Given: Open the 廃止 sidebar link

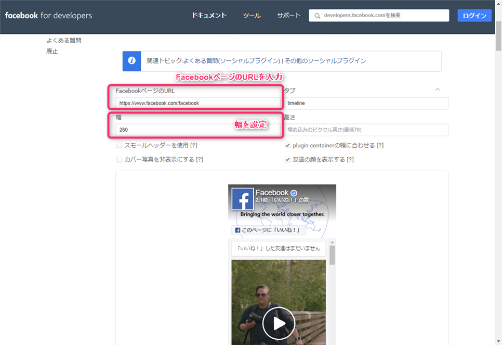Looking at the screenshot, I should tap(52, 52).
